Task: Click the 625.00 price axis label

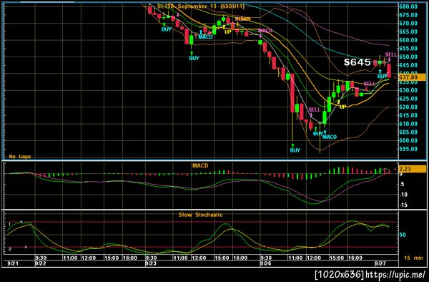Action: [408, 99]
